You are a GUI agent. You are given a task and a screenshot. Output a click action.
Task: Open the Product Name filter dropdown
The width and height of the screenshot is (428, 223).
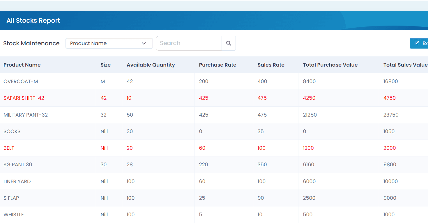point(109,43)
